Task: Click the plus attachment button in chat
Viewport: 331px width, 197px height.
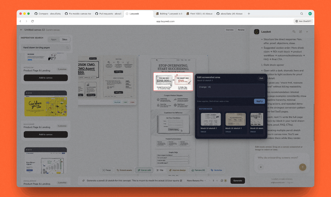Action: 261,167
